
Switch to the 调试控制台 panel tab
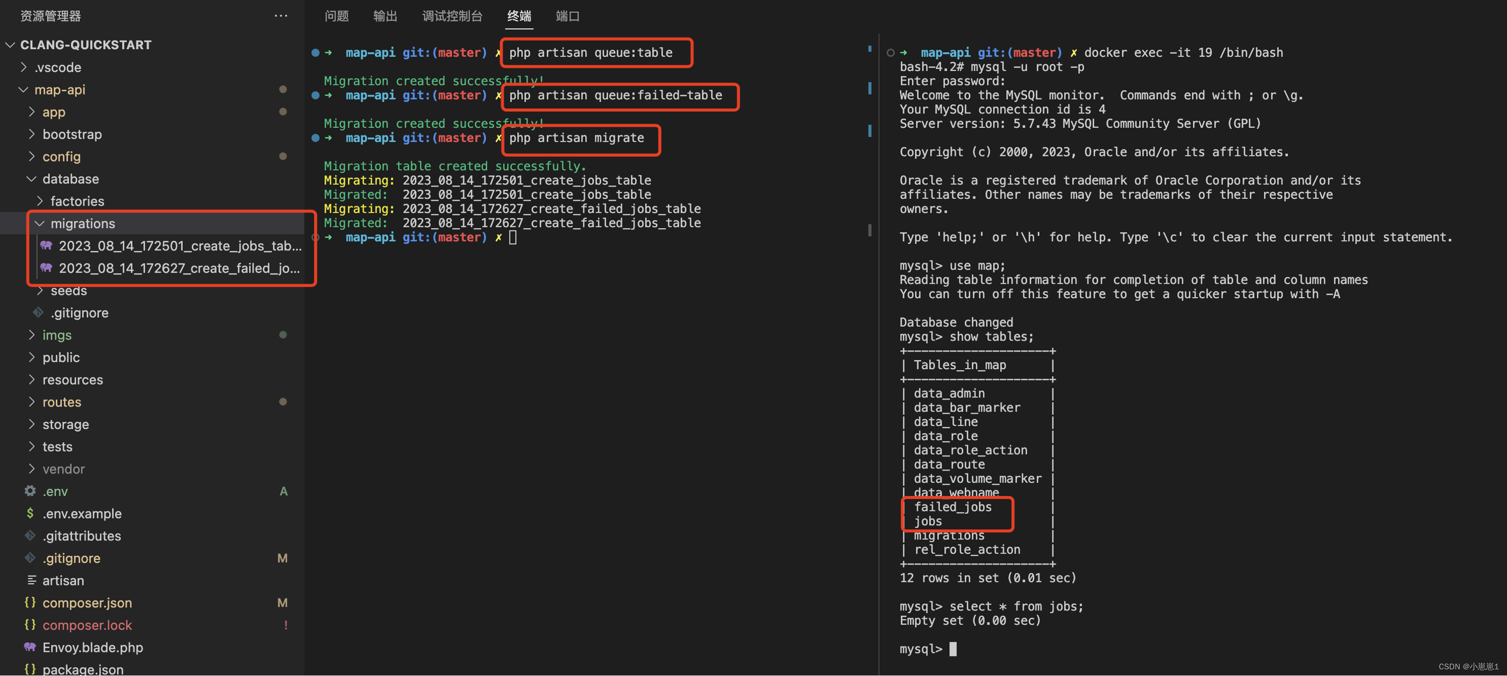click(452, 16)
